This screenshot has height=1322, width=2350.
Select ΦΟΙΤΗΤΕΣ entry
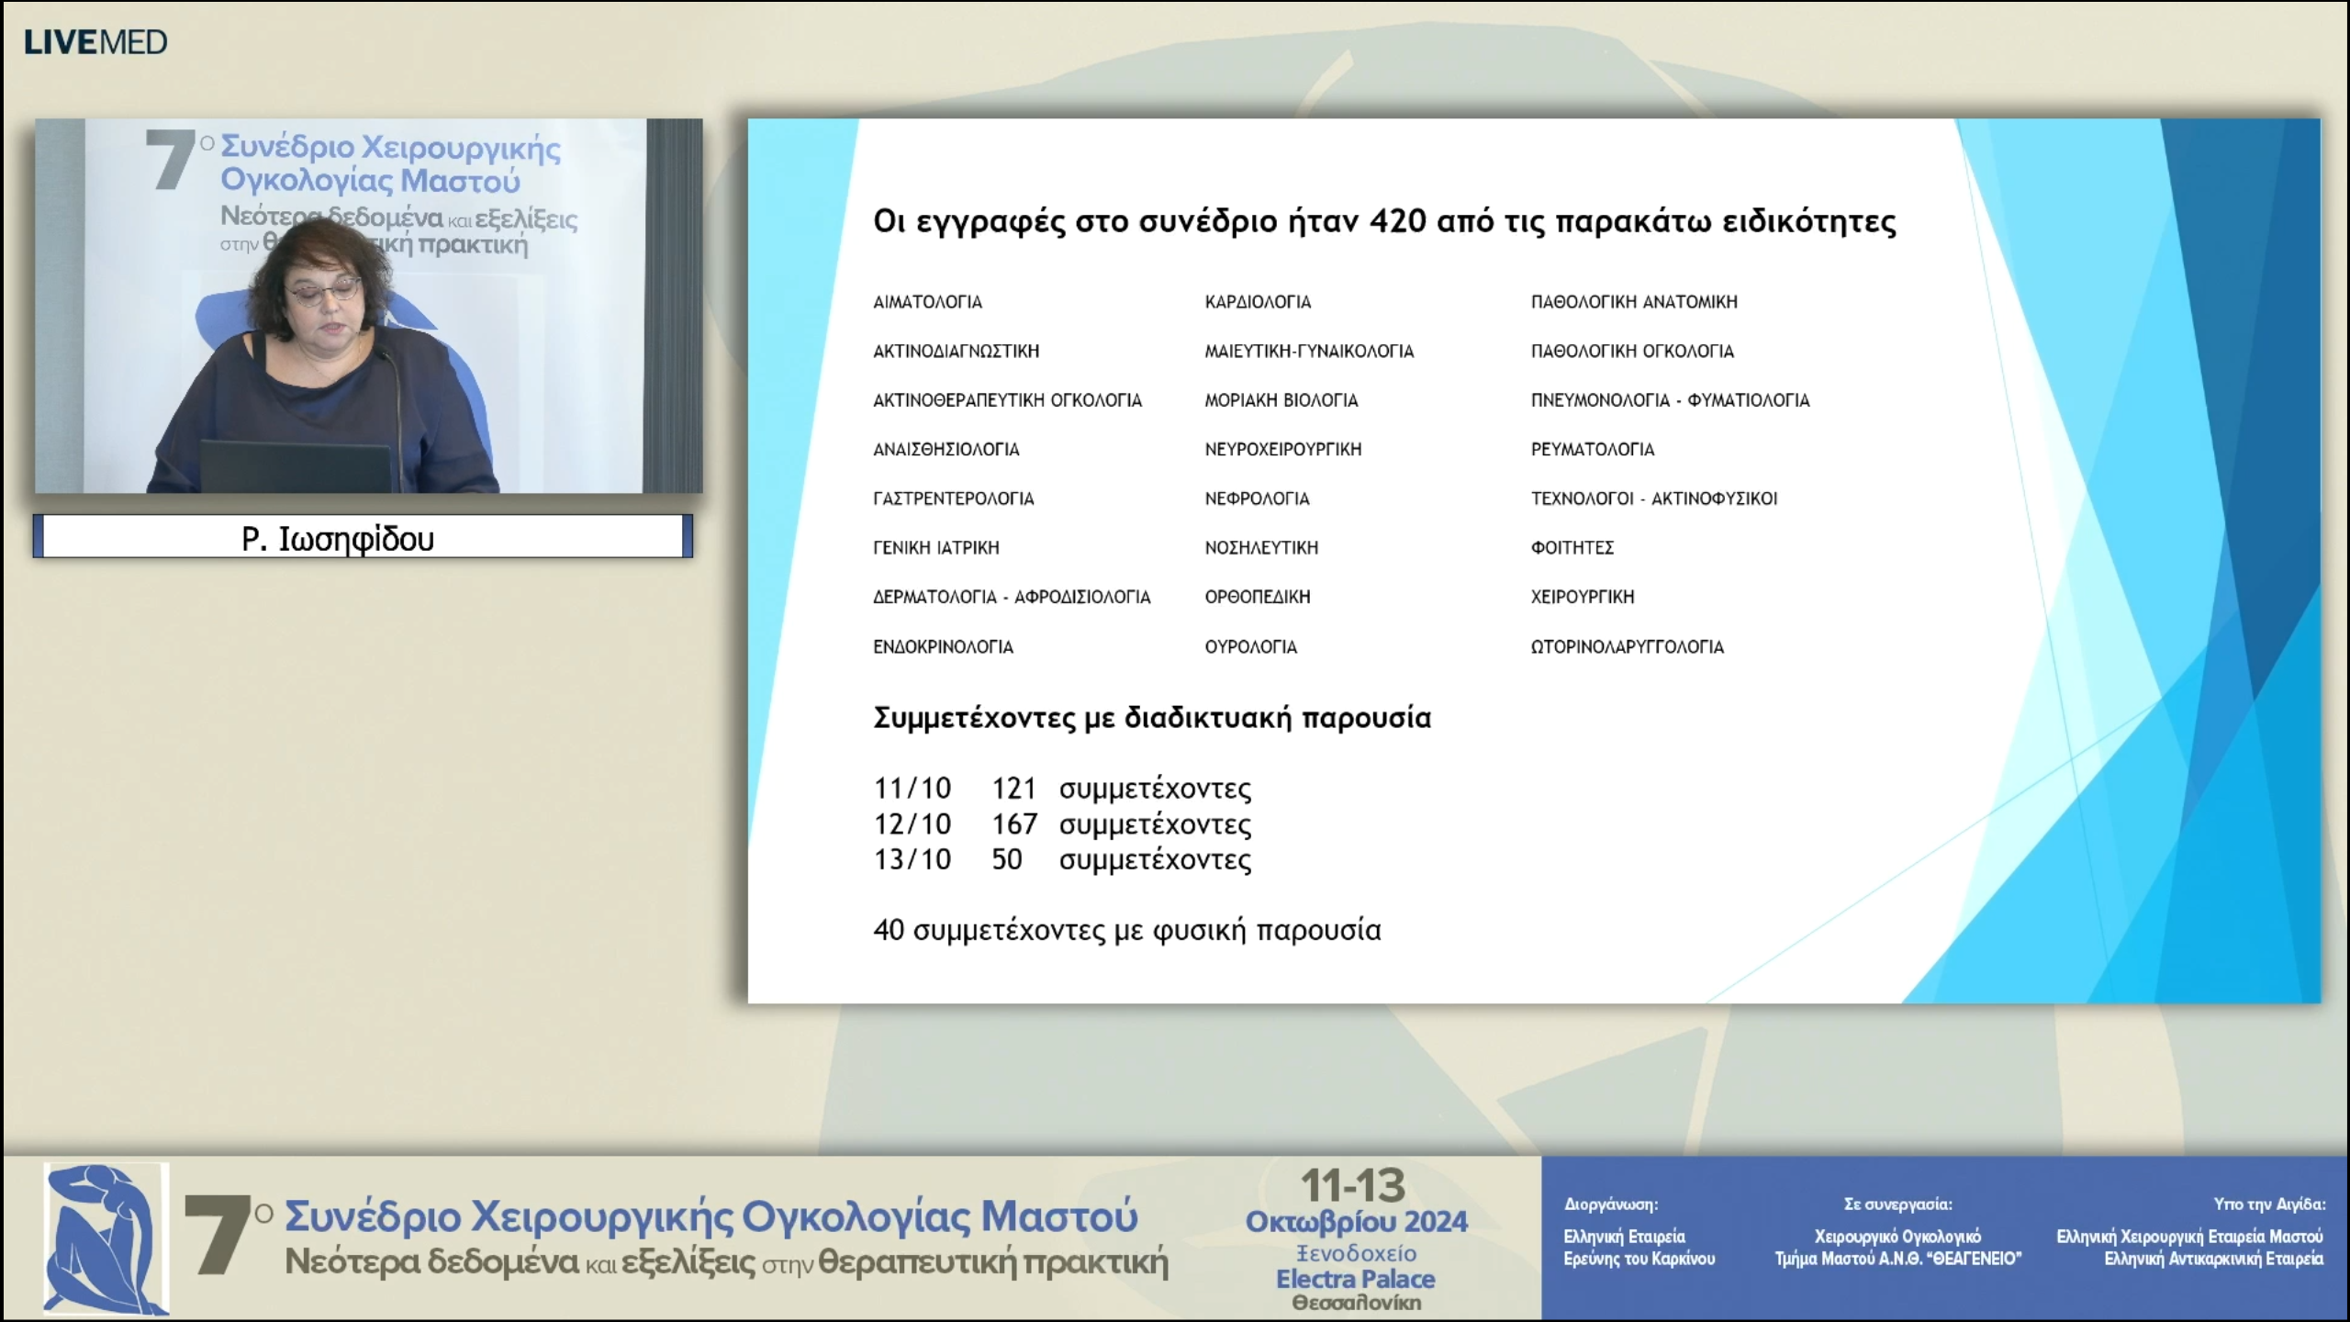coord(1572,548)
